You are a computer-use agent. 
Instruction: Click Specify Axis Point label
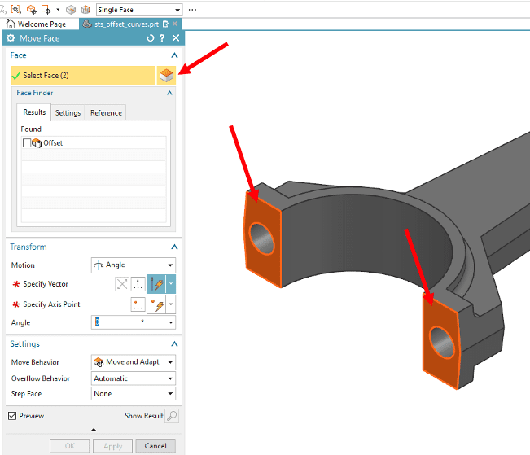(x=51, y=304)
